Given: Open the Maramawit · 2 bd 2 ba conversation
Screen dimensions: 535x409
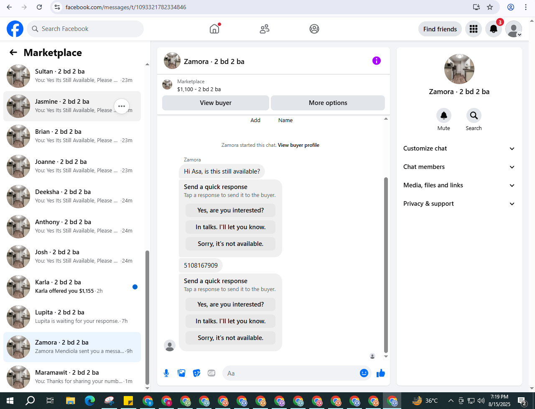Looking at the screenshot, I should point(72,377).
